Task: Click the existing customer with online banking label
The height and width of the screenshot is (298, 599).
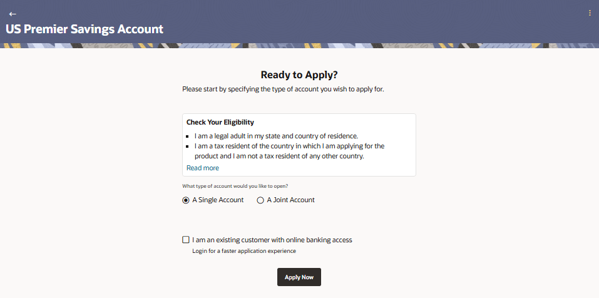Action: pos(272,240)
